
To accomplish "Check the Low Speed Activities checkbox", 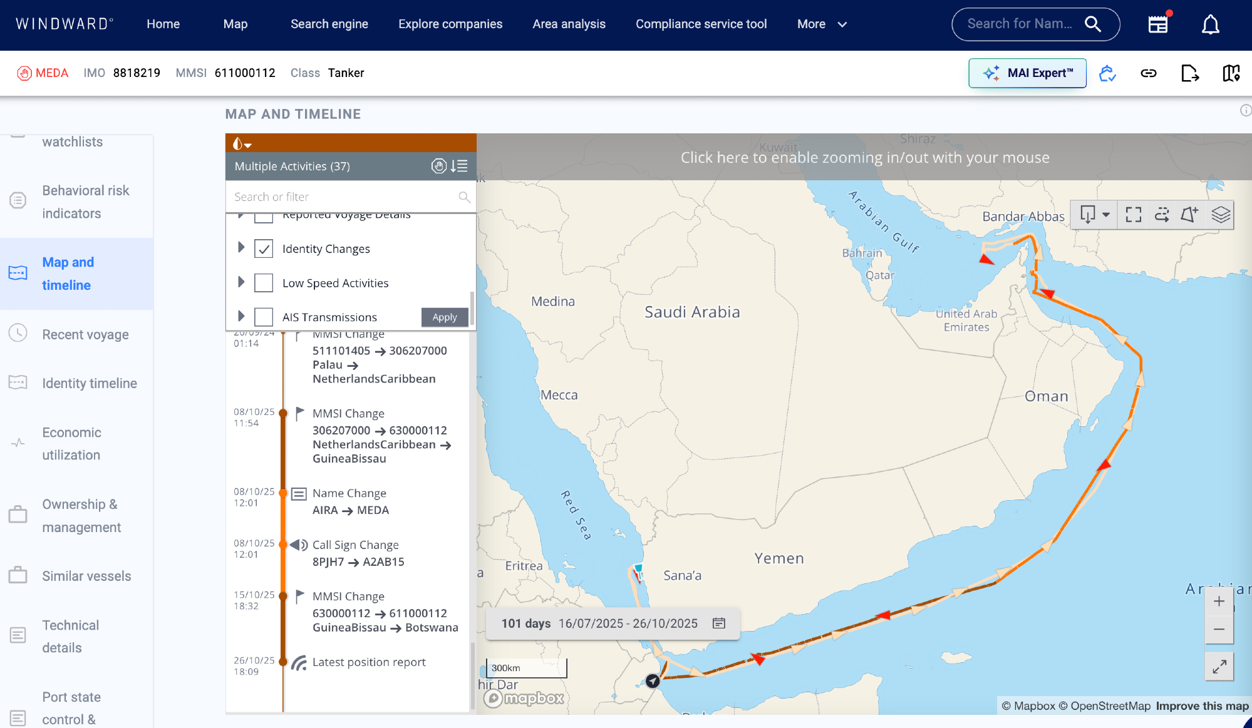I will pos(264,283).
